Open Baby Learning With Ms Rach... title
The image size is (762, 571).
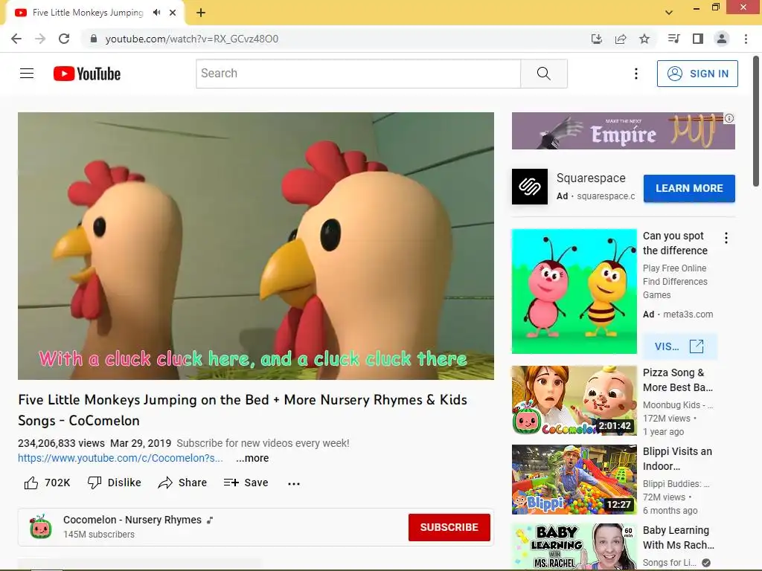[679, 538]
